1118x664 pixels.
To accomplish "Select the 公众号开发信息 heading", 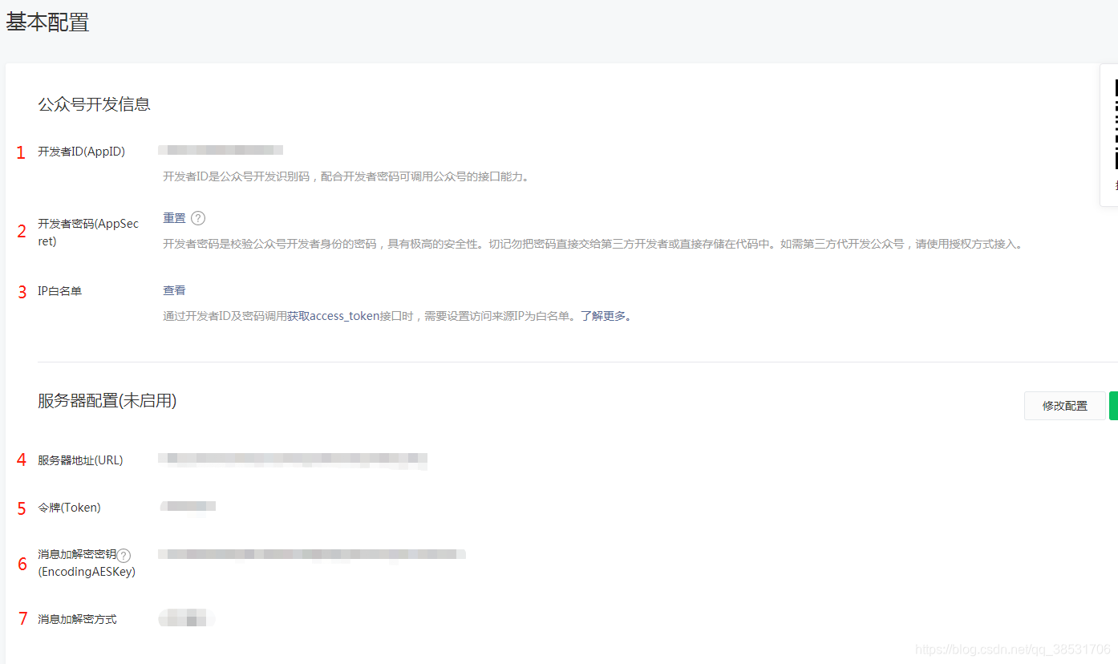I will [94, 104].
